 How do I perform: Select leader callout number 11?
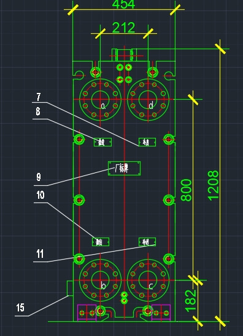pos(40,254)
